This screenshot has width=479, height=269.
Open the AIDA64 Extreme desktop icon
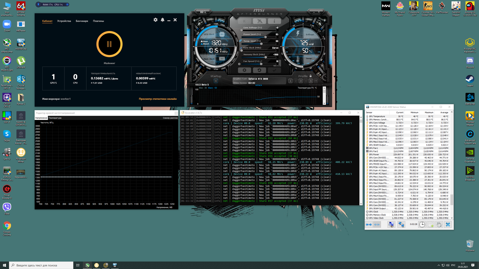coord(21,8)
